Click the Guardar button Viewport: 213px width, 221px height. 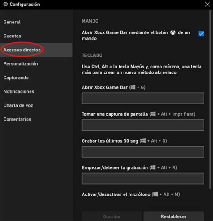click(x=112, y=216)
